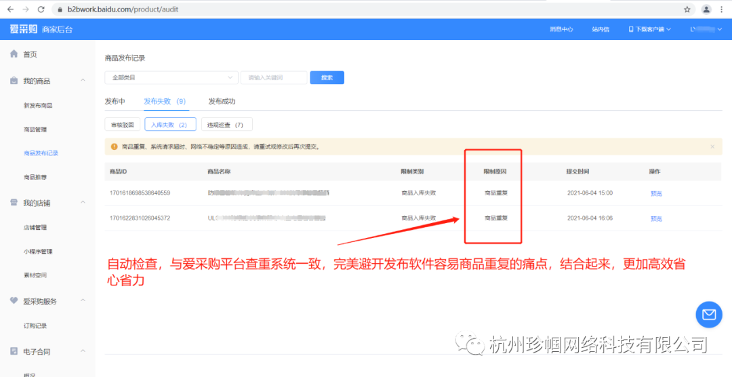
Task: Select the 违规巡查 (7) filter
Action: point(226,125)
